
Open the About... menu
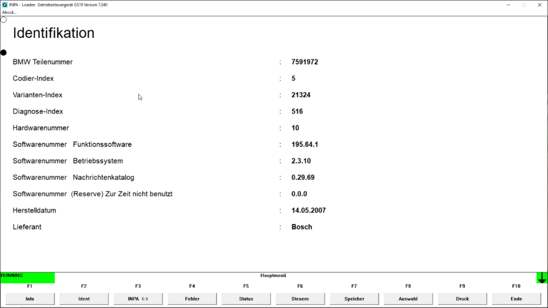(x=9, y=12)
